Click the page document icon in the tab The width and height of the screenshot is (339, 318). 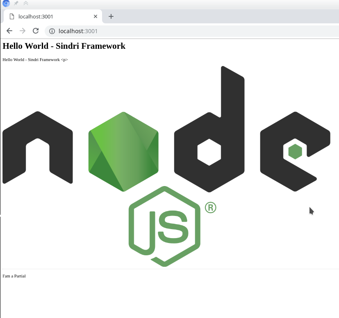tap(12, 16)
